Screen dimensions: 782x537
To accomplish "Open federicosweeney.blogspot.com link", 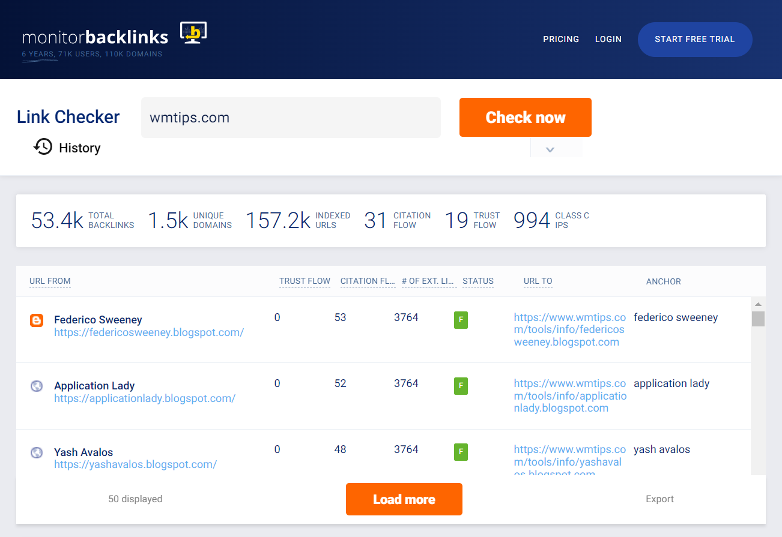I will [149, 332].
